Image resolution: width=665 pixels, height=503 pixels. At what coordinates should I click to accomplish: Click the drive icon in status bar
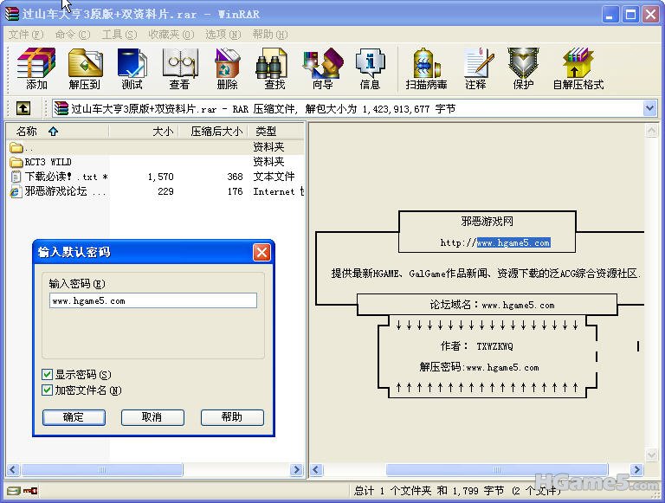[x=14, y=491]
